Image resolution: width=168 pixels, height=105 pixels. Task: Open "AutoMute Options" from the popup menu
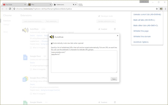click(x=141, y=42)
